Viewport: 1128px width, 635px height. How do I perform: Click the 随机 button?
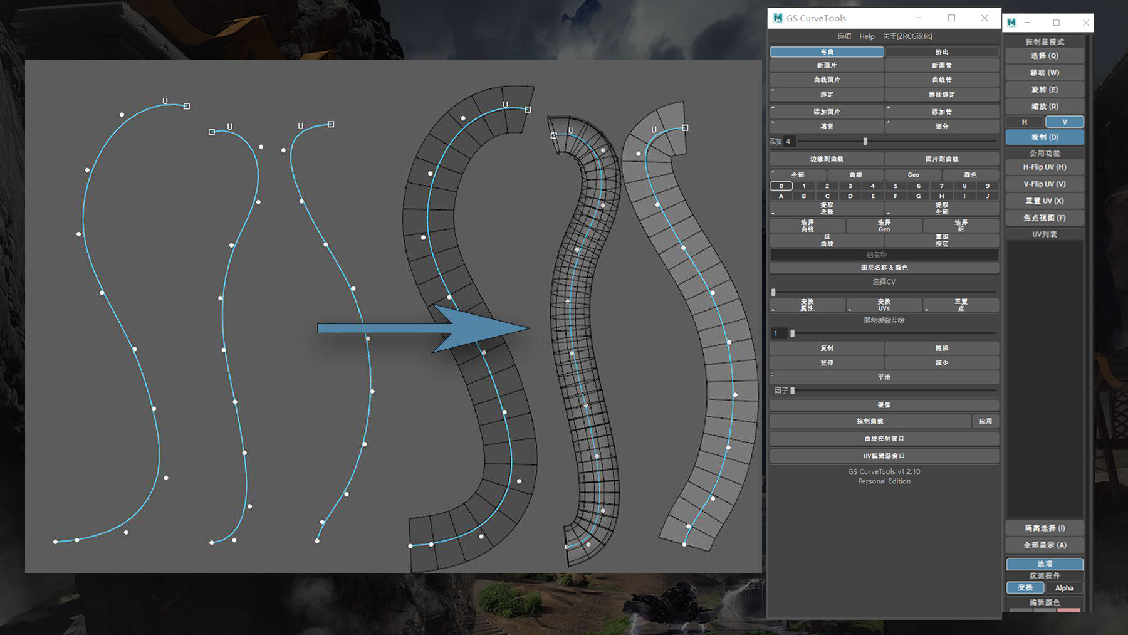click(x=942, y=349)
